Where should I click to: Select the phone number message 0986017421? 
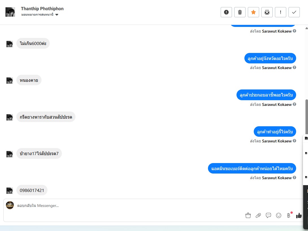(x=32, y=190)
